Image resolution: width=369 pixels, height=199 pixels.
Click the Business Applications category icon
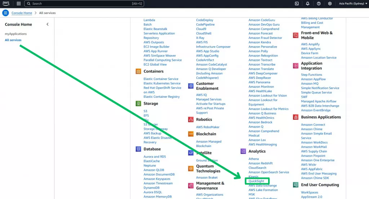pos(295,117)
